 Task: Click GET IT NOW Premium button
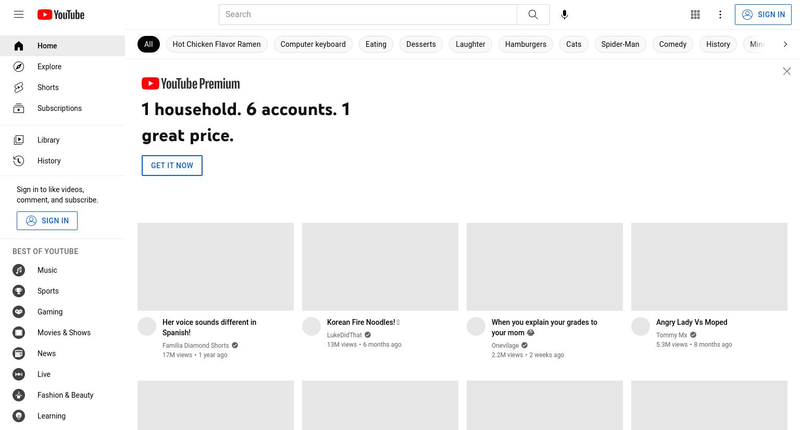coord(172,166)
